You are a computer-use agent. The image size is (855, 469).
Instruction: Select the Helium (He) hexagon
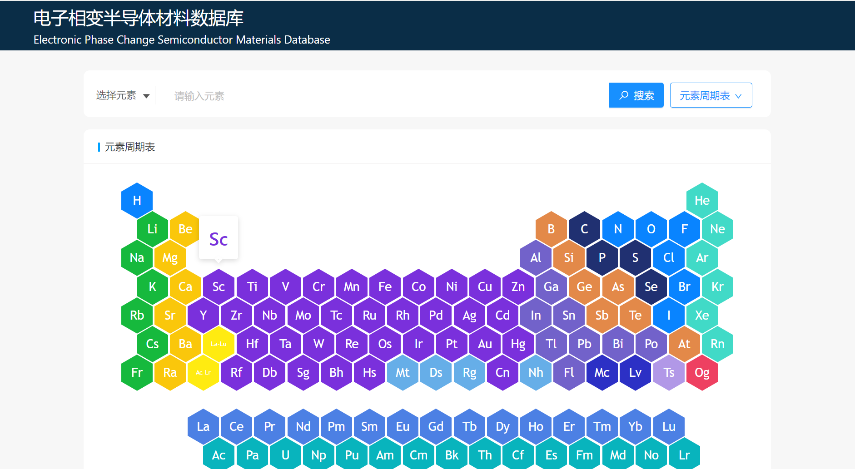[x=702, y=200]
